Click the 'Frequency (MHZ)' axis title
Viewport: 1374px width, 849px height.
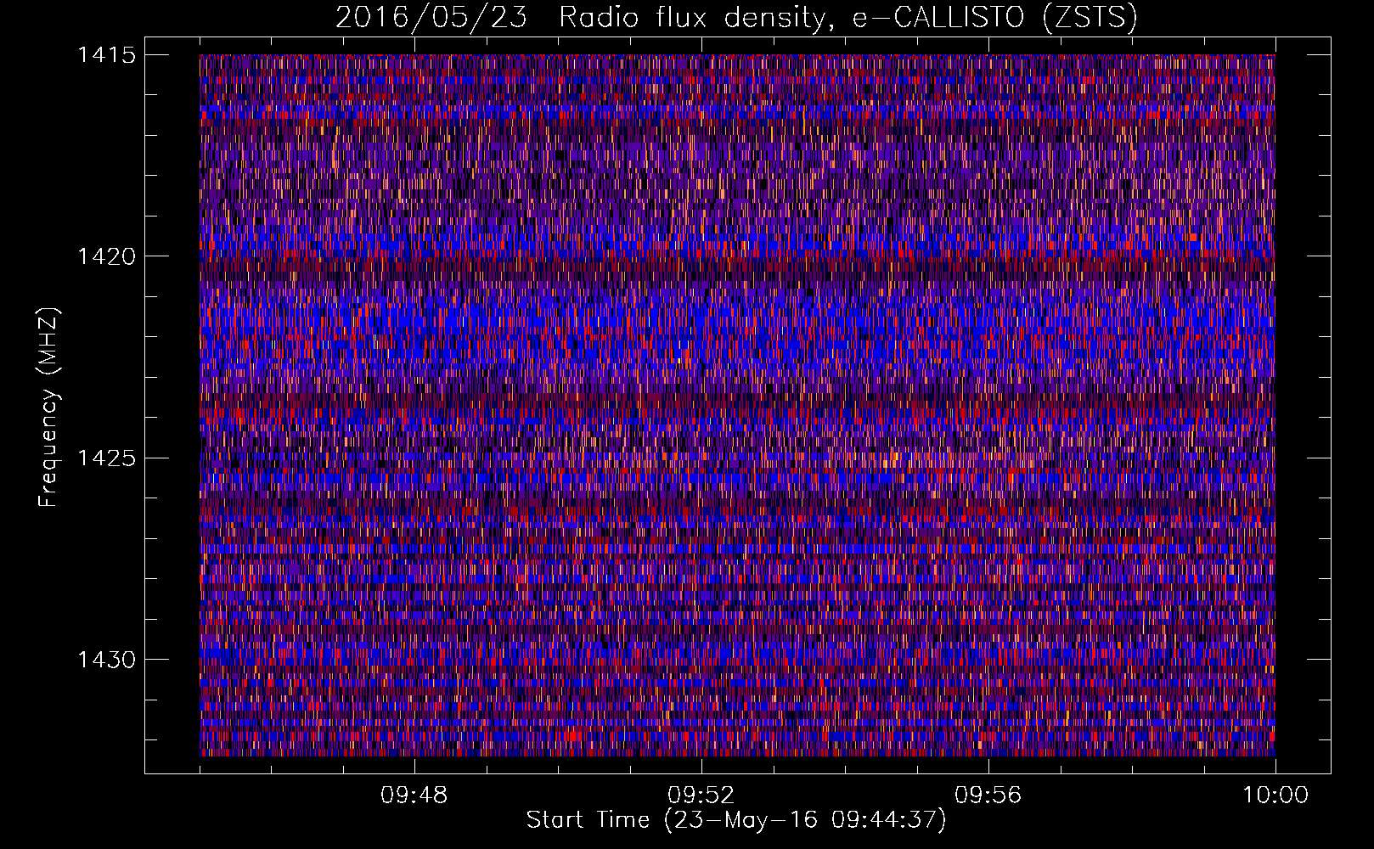point(50,408)
